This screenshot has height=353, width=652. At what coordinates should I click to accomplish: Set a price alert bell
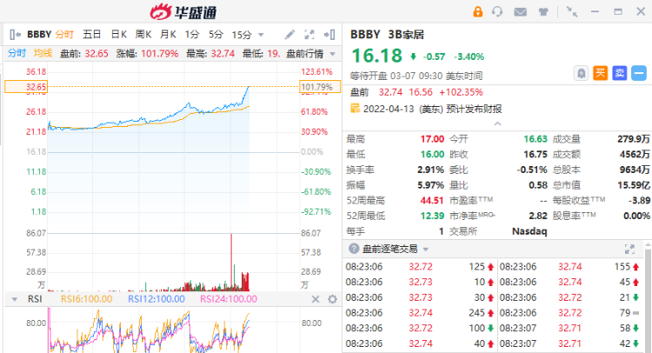tap(580, 74)
